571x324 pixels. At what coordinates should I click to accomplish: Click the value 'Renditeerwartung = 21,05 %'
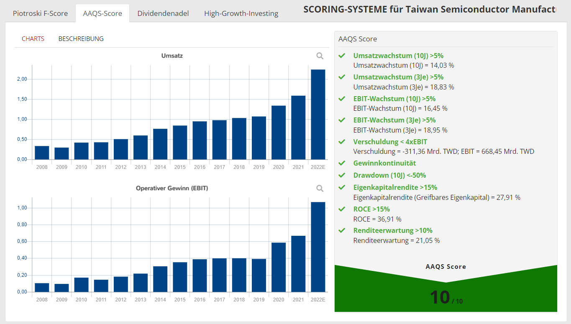(x=397, y=240)
